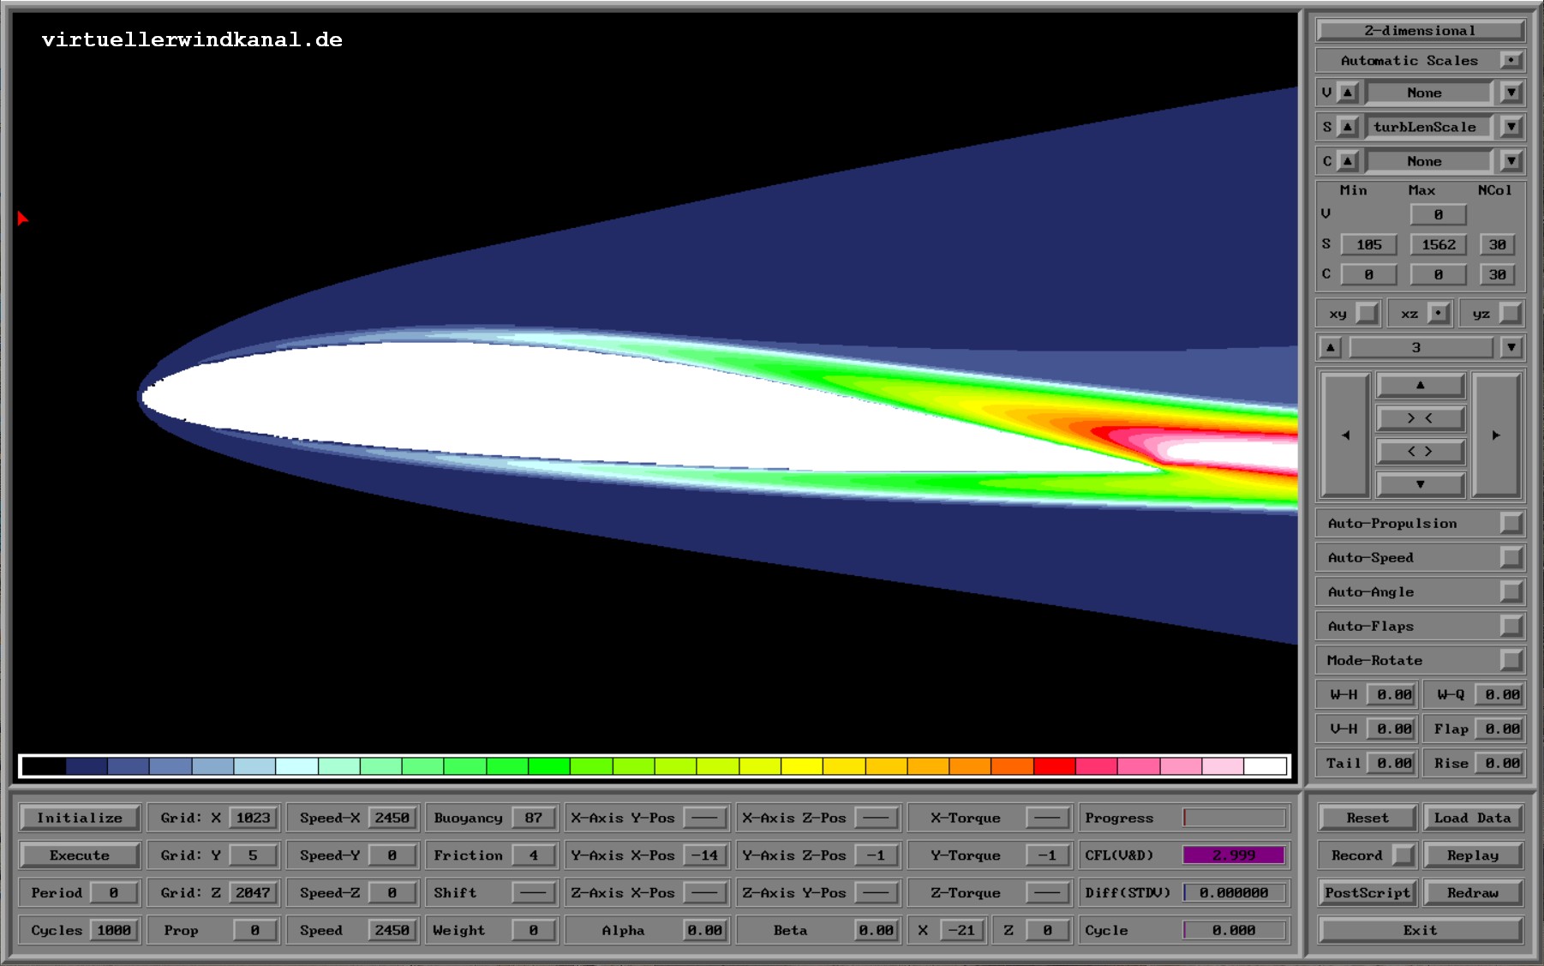Zoom in with the > < button
This screenshot has width=1544, height=966.
click(1421, 418)
